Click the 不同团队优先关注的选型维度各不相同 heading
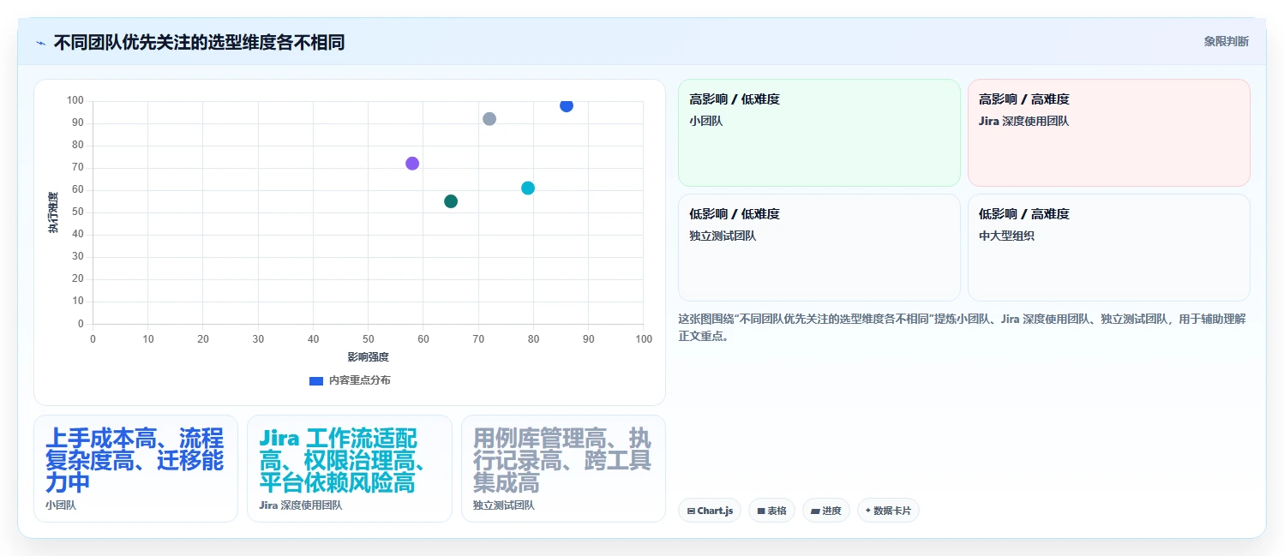Screen dimensions: 1284x556 click(x=199, y=42)
